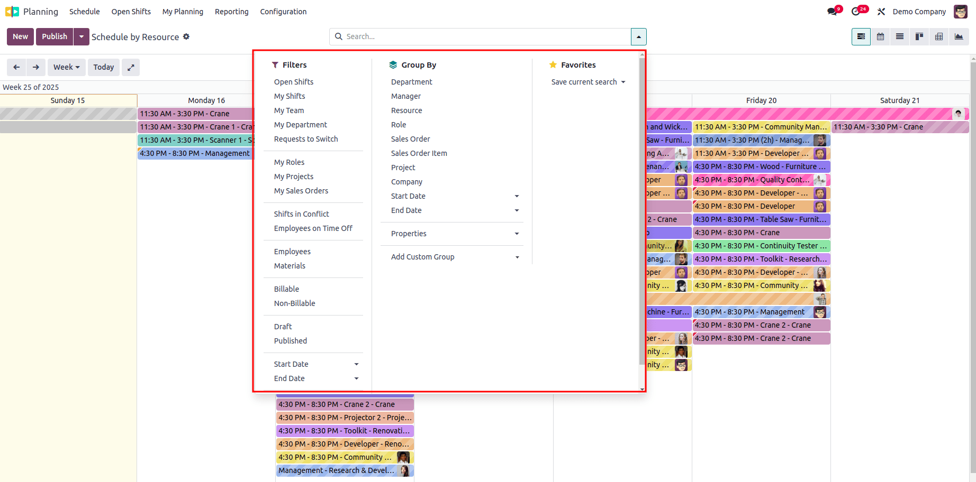Toggle the search options panel arrow
Viewport: 976px width, 482px height.
coord(638,36)
